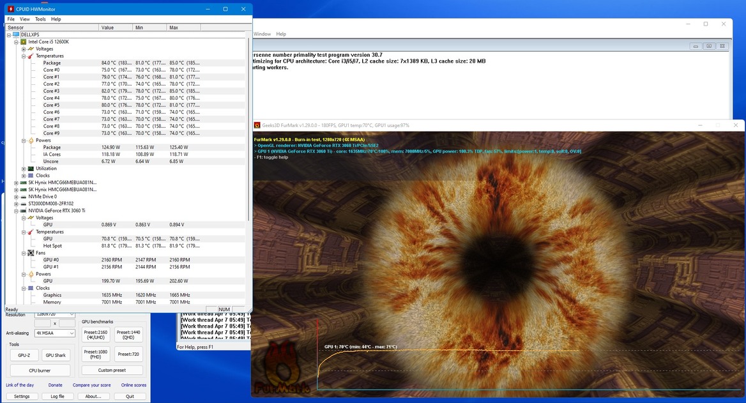746x403 pixels.
Task: Run the Preset:1440 (QHD) benchmark
Action: (128, 335)
